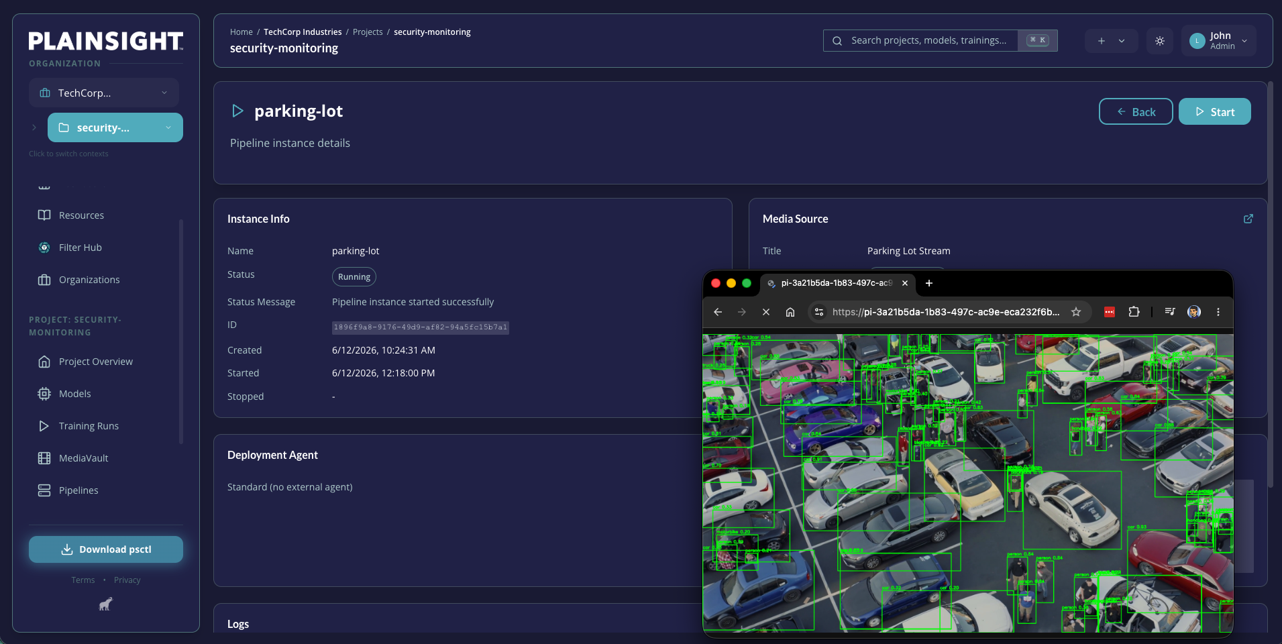Open Resources in the sidebar
Image resolution: width=1282 pixels, height=644 pixels.
[81, 215]
